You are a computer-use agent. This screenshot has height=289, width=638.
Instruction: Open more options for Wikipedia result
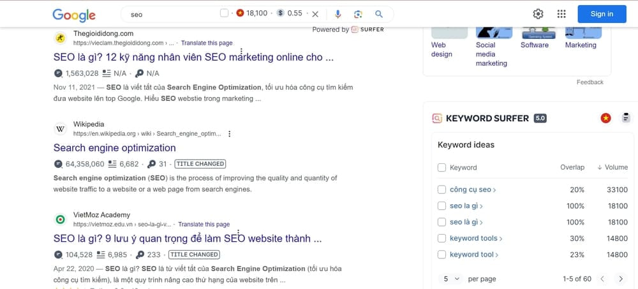[x=230, y=133]
